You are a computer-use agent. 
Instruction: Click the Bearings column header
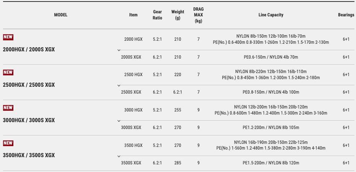(346, 15)
